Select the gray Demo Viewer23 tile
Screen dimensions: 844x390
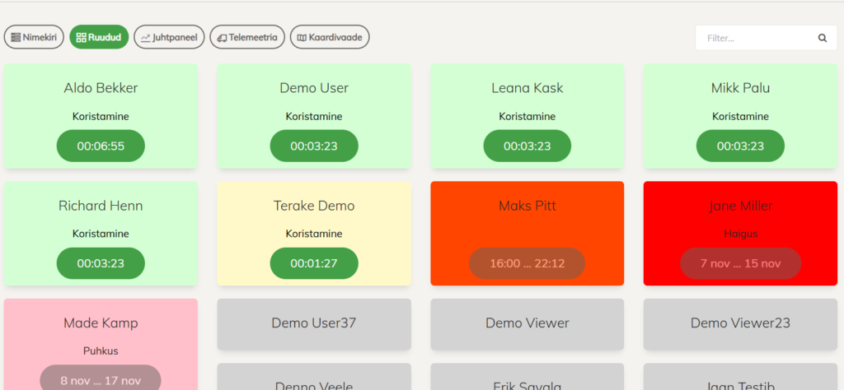pos(740,323)
